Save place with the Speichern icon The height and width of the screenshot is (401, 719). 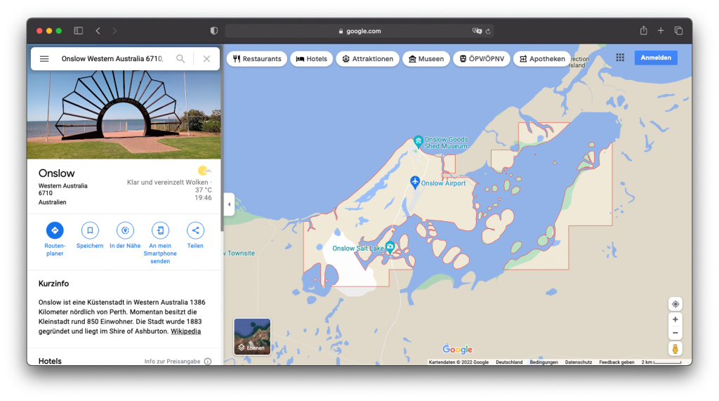point(90,230)
